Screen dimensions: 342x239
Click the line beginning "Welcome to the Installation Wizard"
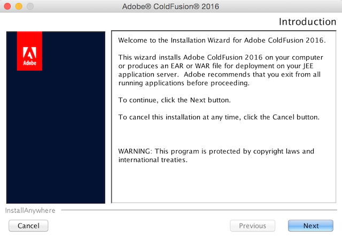point(222,41)
